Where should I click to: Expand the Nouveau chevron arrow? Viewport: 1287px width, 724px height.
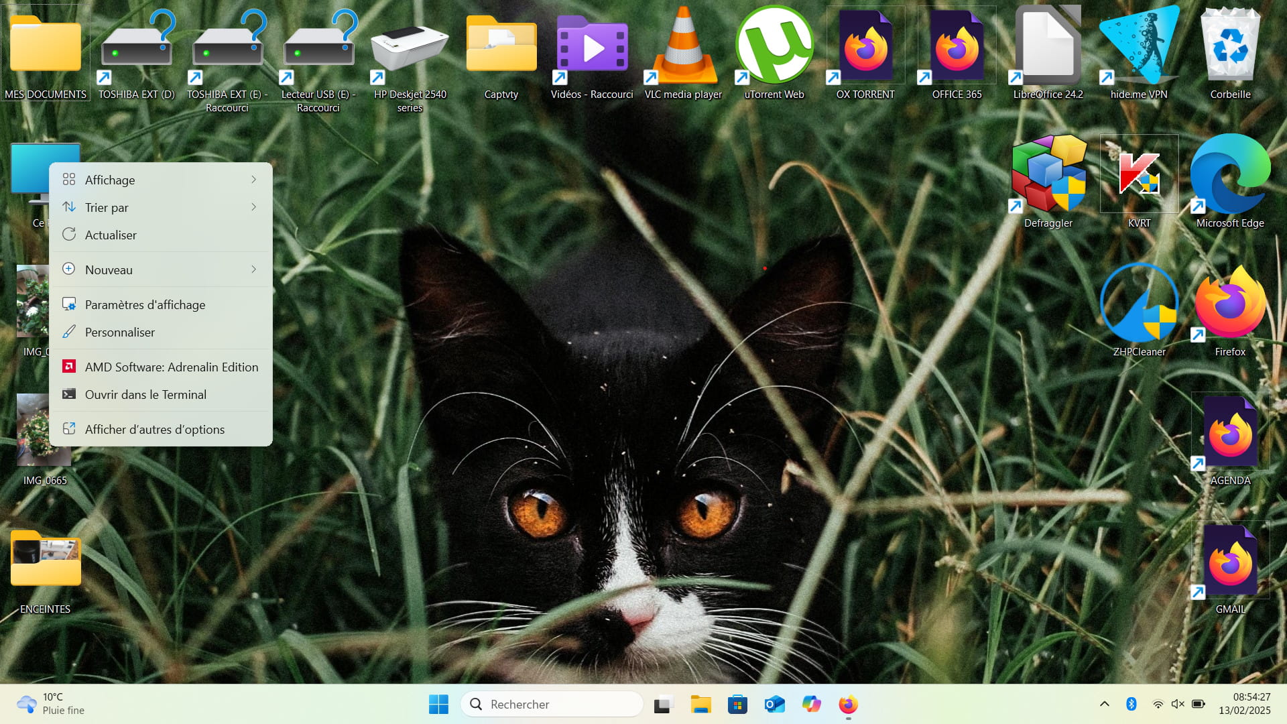[253, 269]
